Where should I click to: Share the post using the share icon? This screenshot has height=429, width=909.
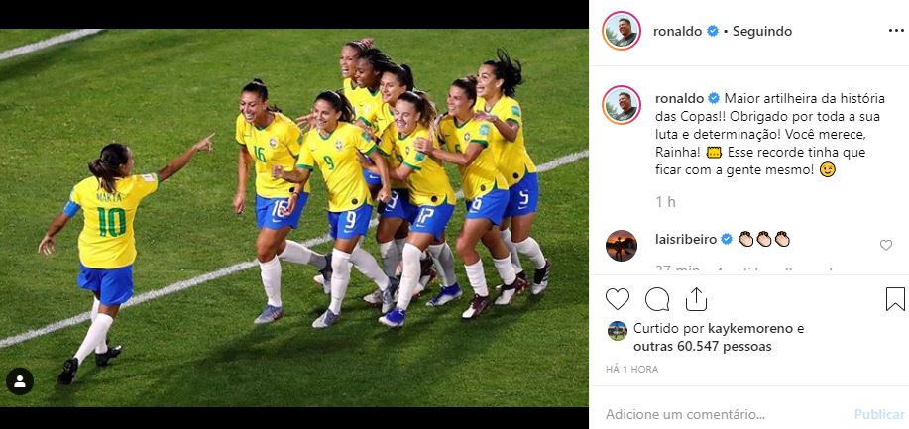tap(696, 299)
